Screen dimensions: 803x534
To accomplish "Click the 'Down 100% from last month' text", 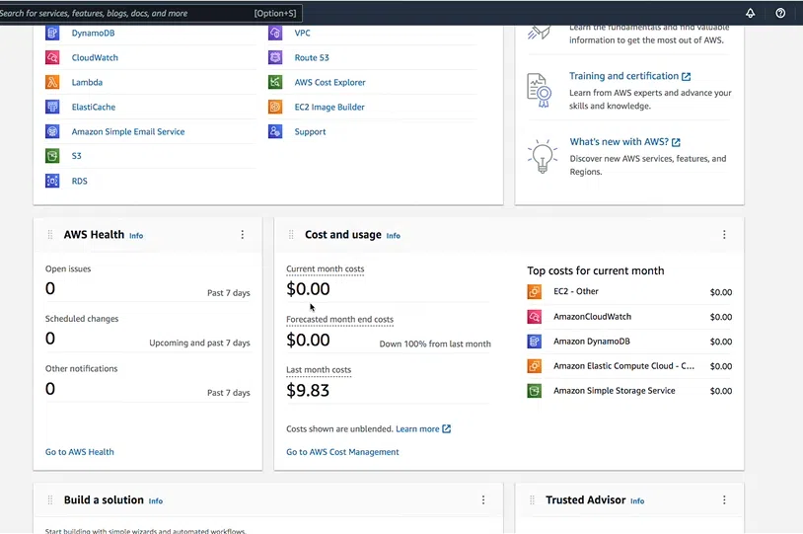I will coord(435,343).
